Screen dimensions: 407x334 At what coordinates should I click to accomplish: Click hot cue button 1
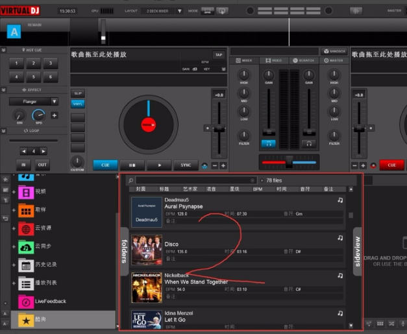[16, 63]
